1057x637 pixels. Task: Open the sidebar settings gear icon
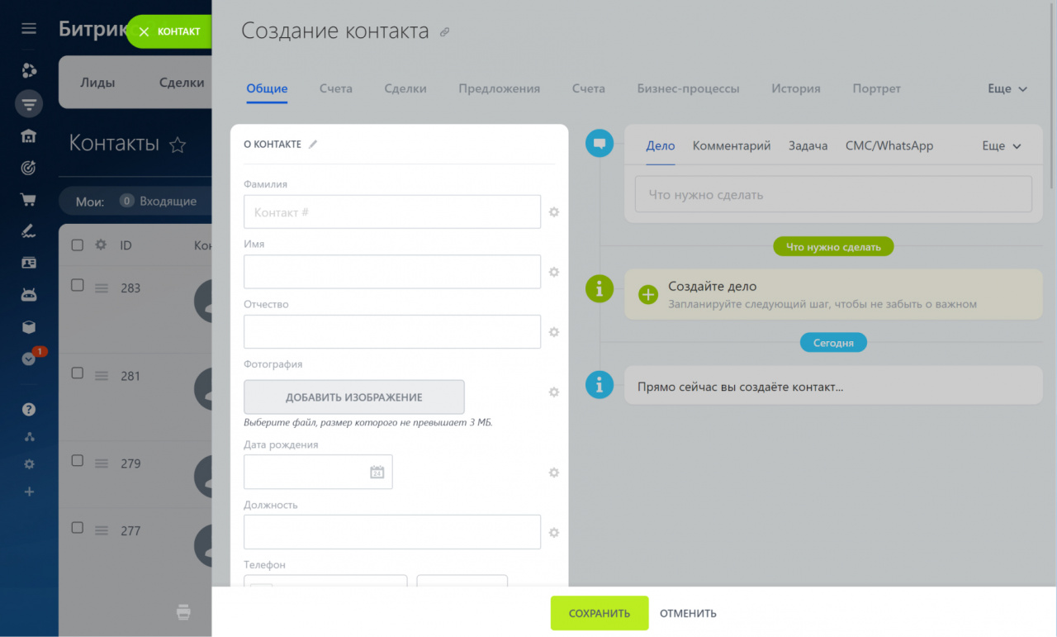29,464
